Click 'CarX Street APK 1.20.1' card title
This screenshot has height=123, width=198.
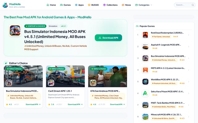pos(60,91)
